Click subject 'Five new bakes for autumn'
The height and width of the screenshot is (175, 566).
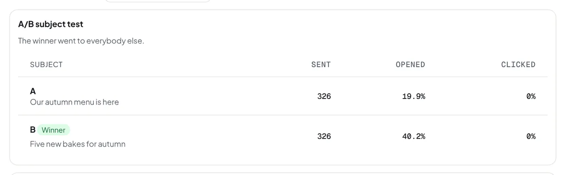coord(78,144)
